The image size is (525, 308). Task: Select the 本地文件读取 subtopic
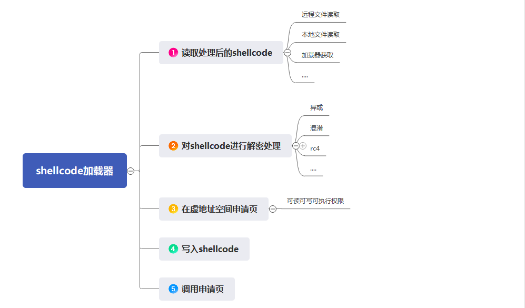click(321, 34)
